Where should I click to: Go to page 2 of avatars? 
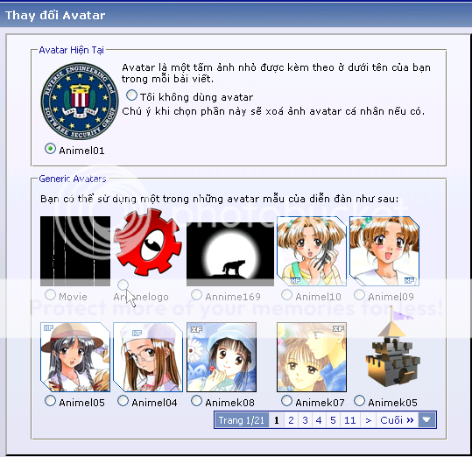coord(291,420)
